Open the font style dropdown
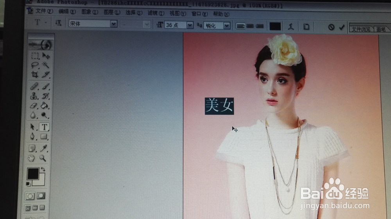This screenshot has width=391, height=219. [147, 24]
